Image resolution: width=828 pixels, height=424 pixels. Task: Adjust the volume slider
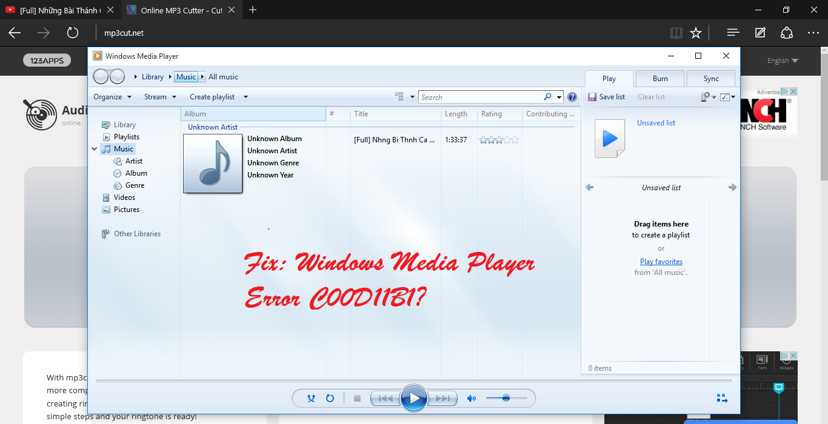(x=507, y=398)
